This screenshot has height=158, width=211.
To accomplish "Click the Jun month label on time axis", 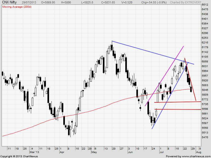I will (x=130, y=152).
